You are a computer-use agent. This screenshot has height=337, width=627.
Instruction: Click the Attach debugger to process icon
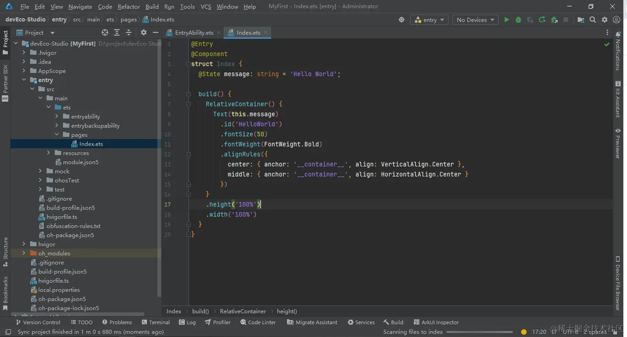click(x=554, y=20)
